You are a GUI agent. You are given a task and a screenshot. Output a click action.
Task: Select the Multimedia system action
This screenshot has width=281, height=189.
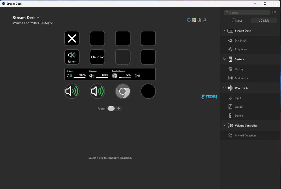click(x=241, y=78)
